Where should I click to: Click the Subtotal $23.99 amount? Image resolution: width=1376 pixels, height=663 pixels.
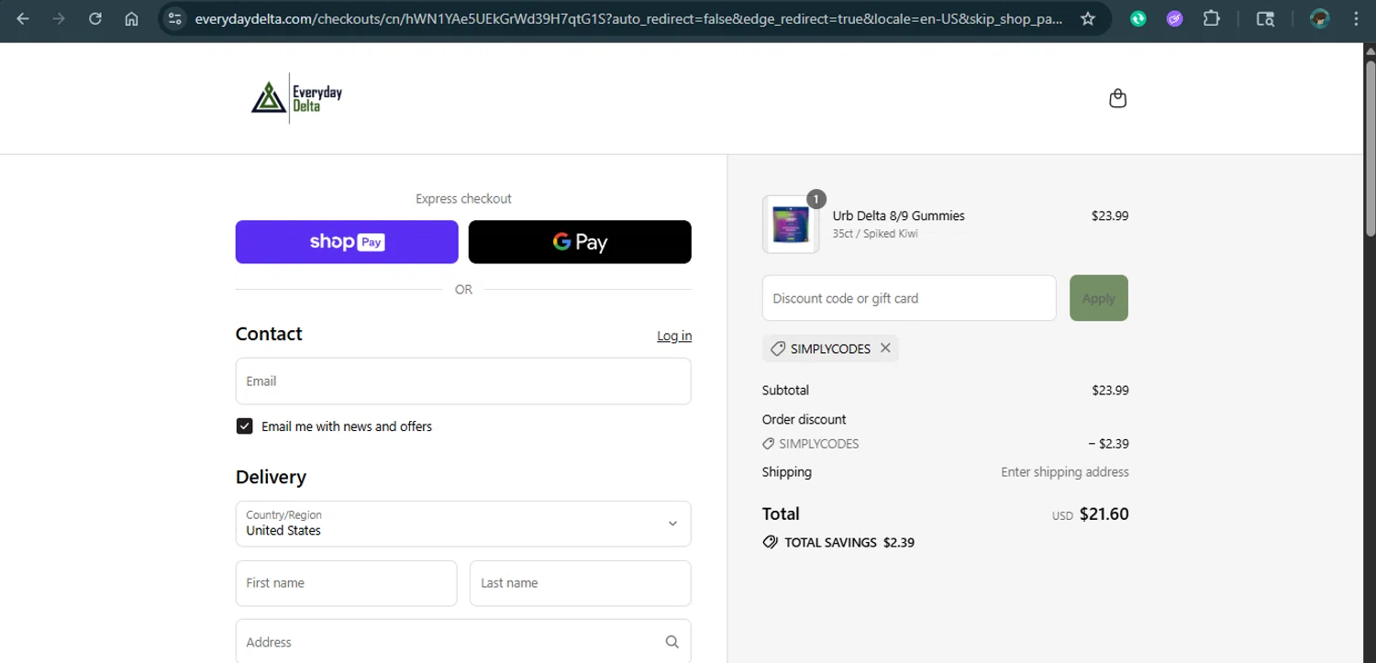[x=1110, y=391]
